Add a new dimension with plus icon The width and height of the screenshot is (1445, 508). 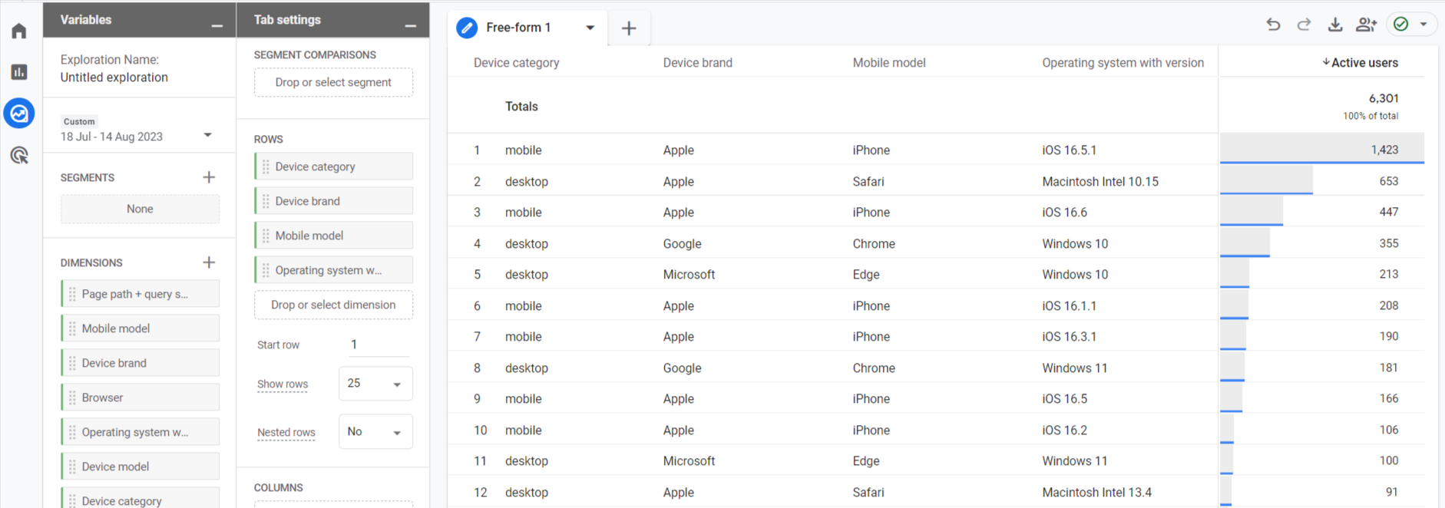pyautogui.click(x=209, y=262)
